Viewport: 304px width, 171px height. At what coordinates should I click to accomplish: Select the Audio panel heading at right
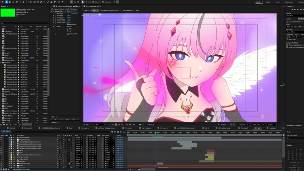[x=288, y=132]
